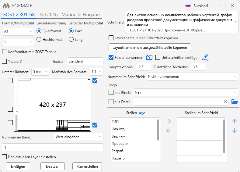Click the edit list icon next to Stellen

coord(142,113)
